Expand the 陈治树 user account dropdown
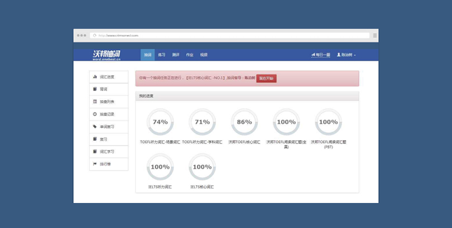The width and height of the screenshot is (452, 228). (x=346, y=55)
